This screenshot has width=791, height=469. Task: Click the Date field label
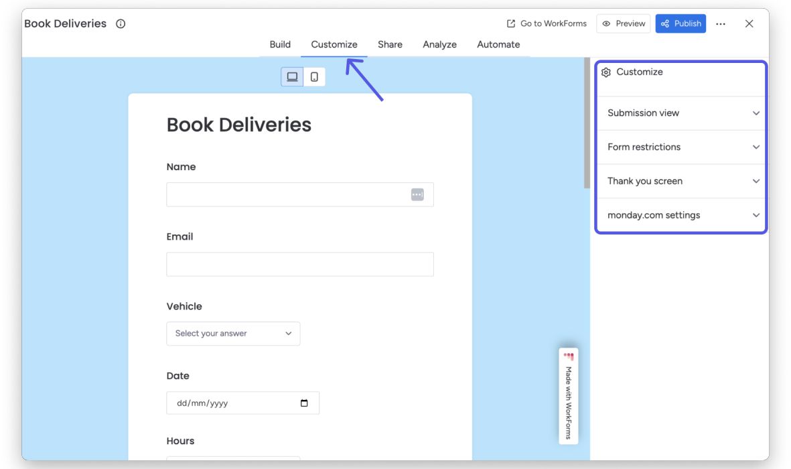[177, 376]
